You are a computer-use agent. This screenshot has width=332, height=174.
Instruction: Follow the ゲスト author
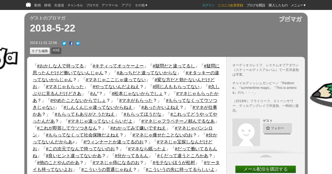pos(277,128)
